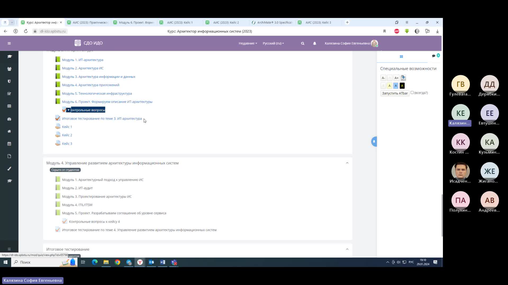Open link Модуль 3. Архитектура информации и данных
The image size is (508, 285).
[x=99, y=77]
